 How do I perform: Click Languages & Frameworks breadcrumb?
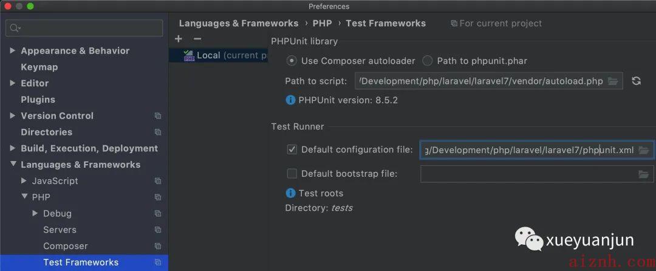coord(239,24)
